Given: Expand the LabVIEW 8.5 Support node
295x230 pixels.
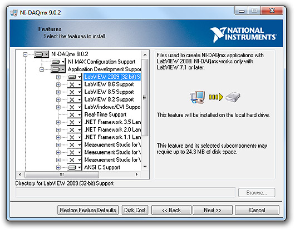Looking at the screenshot, I should pyautogui.click(x=58, y=92).
